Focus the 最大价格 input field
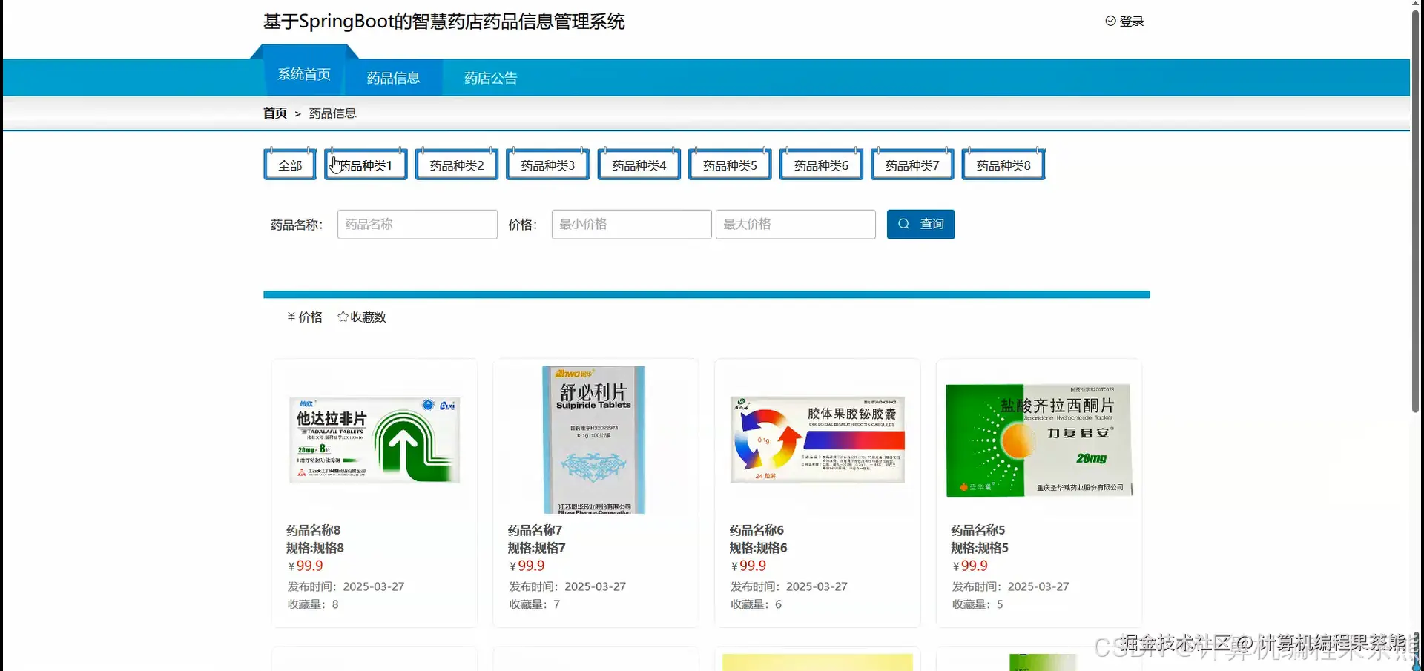Screen dimensions: 1424x671 tap(796, 224)
